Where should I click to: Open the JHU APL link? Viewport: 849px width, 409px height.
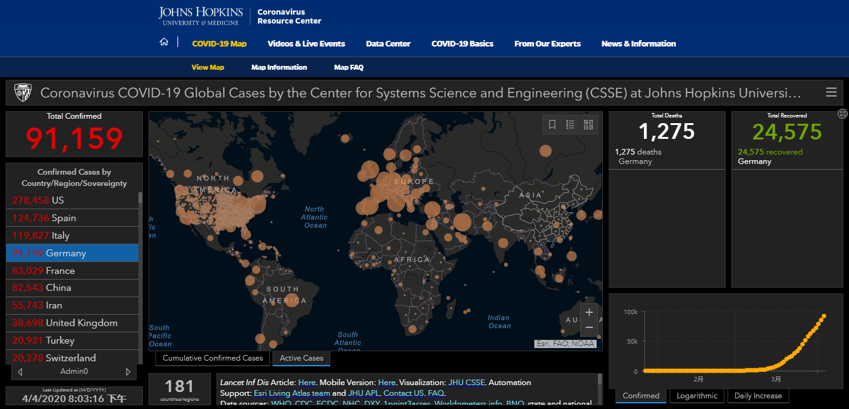click(364, 393)
